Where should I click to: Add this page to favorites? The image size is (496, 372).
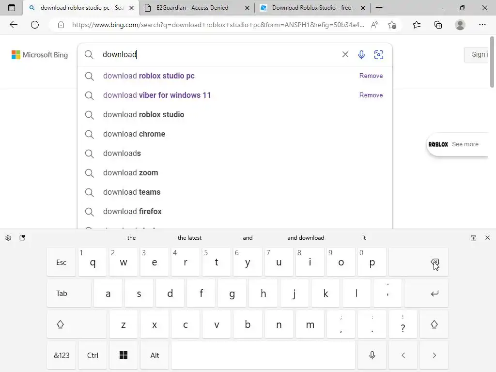[392, 25]
